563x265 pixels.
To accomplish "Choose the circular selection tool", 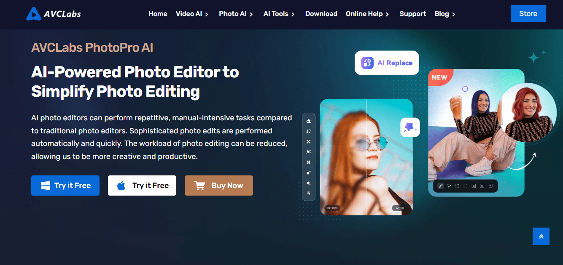I will click(x=465, y=185).
